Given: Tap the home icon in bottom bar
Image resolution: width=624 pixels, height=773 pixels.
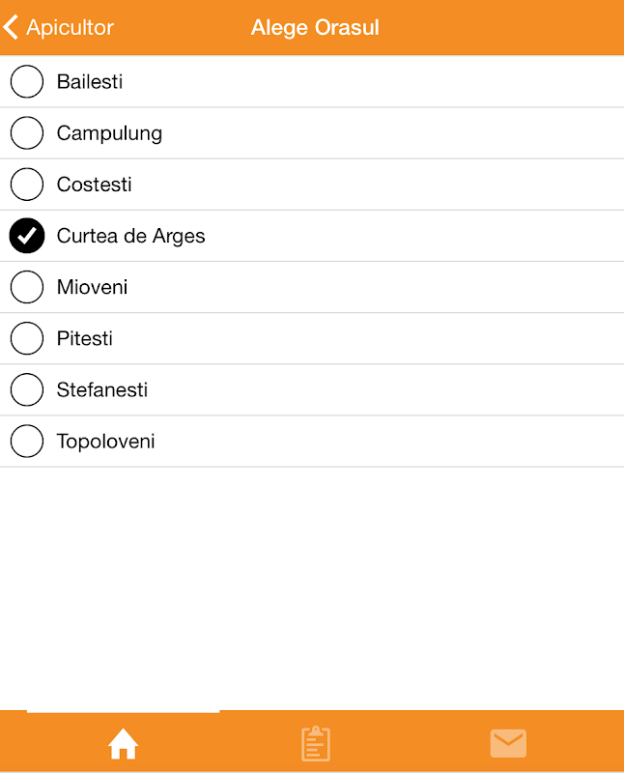Looking at the screenshot, I should tap(123, 744).
